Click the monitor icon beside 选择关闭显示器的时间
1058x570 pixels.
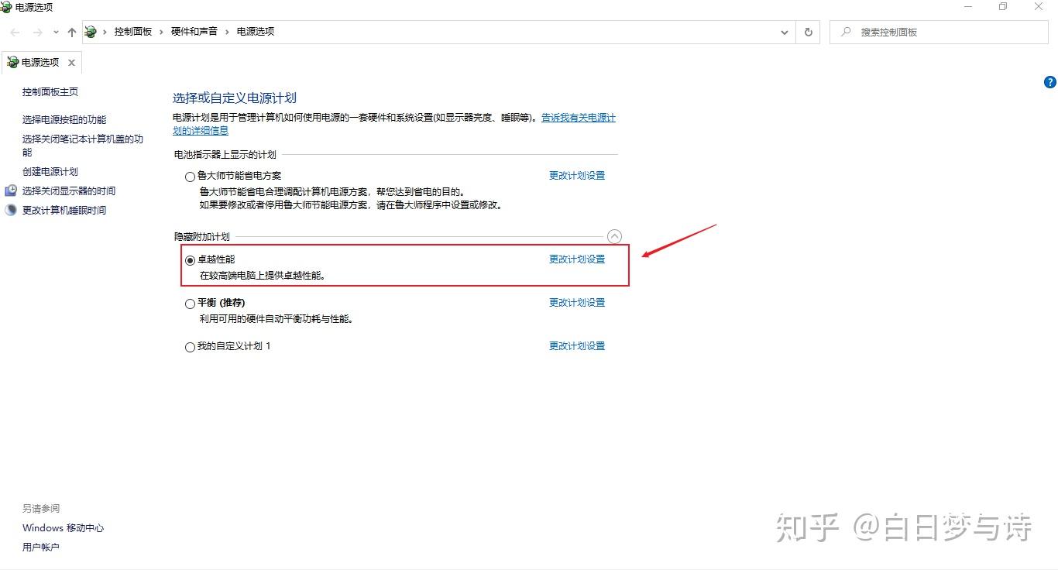click(x=11, y=190)
